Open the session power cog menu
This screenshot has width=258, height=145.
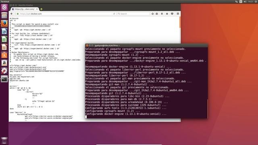tap(256, 2)
